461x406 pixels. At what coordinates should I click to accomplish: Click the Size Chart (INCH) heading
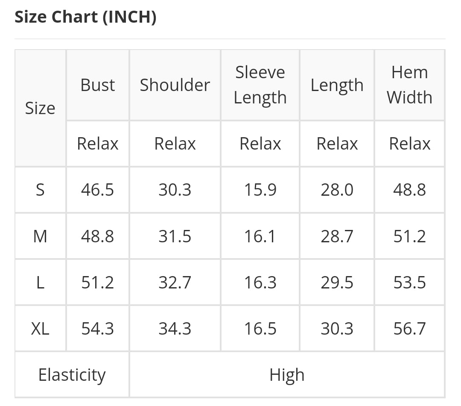[85, 17]
